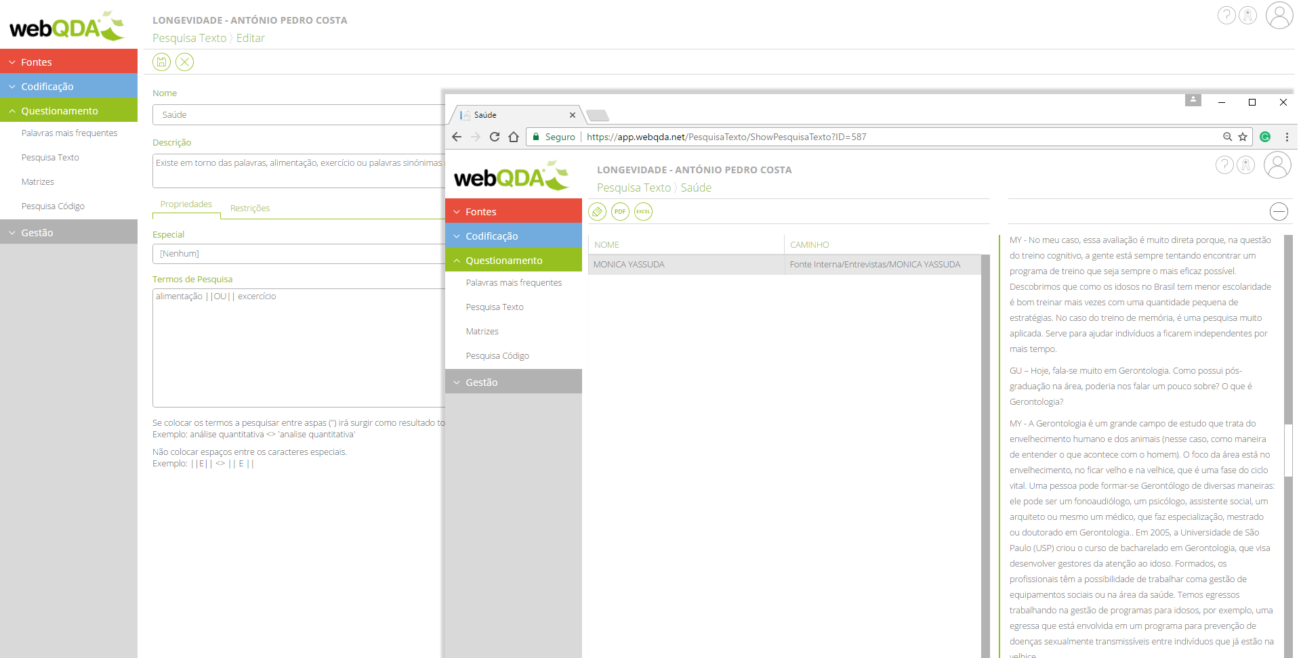
Task: Reload the browser page
Action: click(x=495, y=137)
